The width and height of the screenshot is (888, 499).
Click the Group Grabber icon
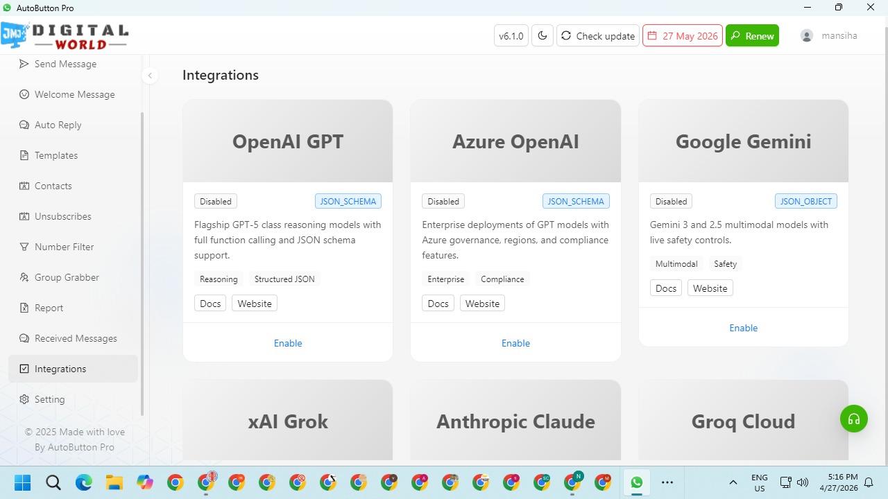(x=24, y=277)
